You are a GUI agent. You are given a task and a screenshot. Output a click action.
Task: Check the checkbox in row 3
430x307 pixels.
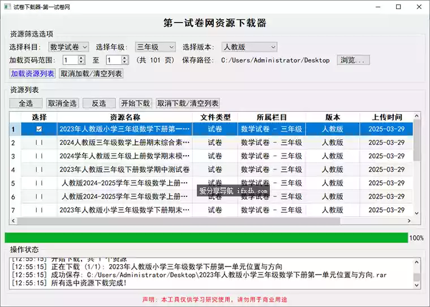39,156
